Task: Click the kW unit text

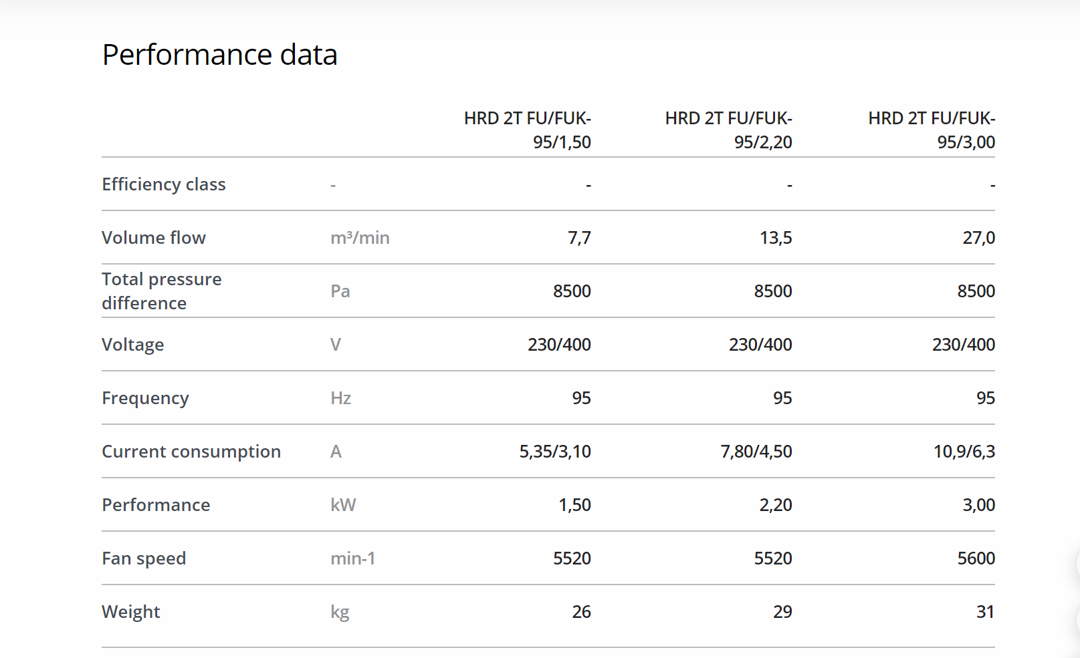Action: pyautogui.click(x=343, y=505)
